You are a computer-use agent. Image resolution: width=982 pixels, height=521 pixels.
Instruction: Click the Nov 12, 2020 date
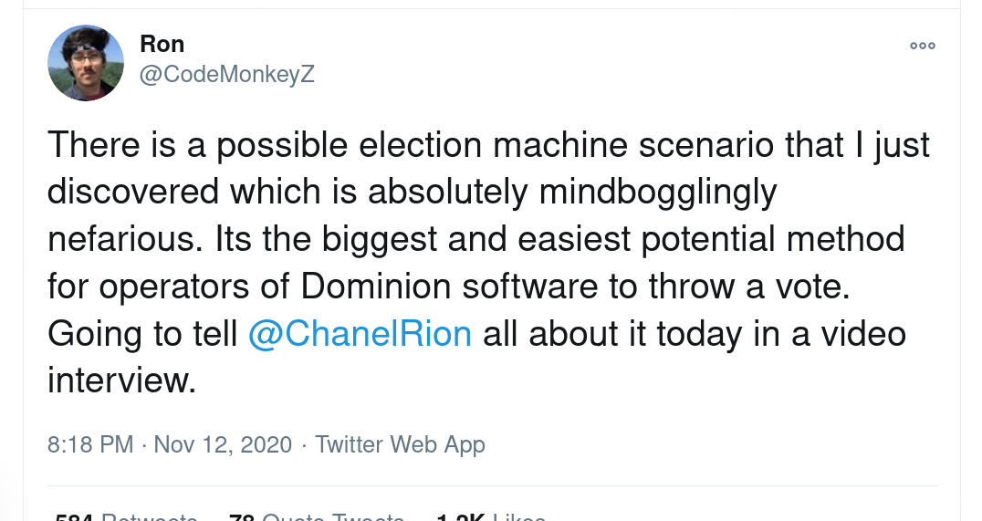pos(223,444)
